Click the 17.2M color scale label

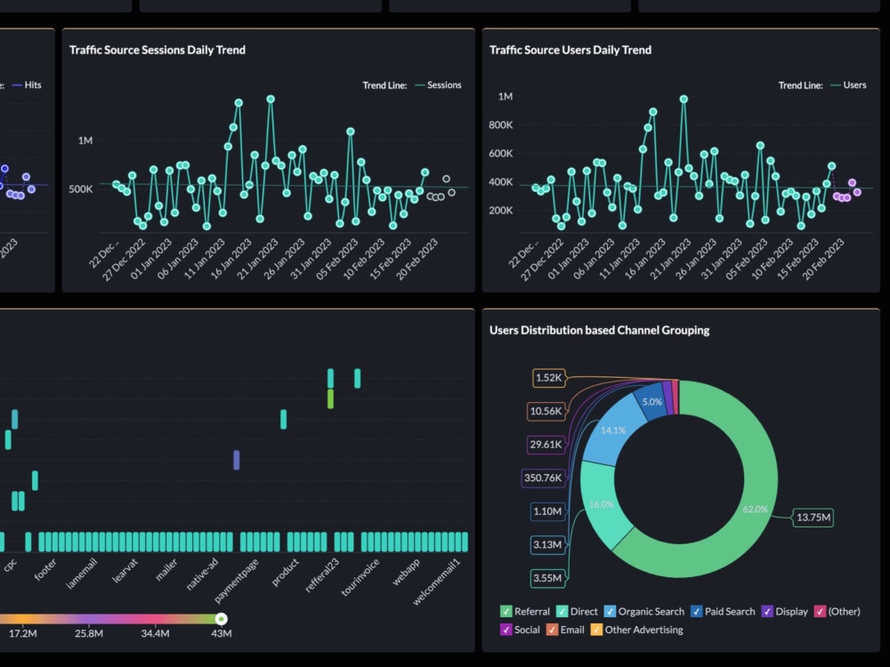(23, 633)
